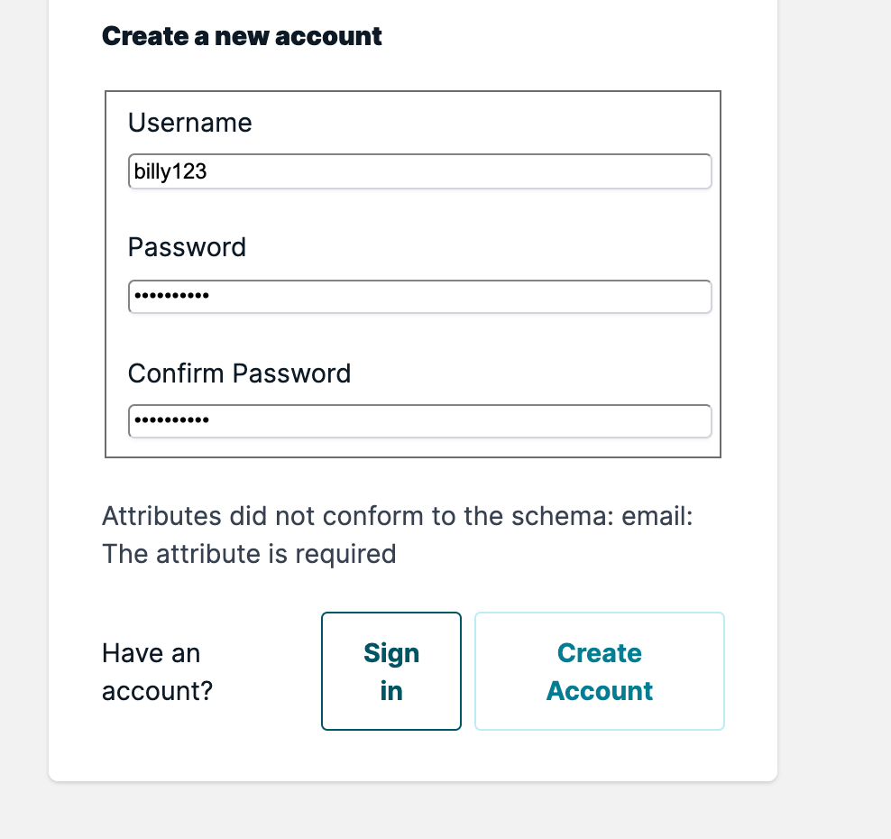Select Create Account to submit form
This screenshot has height=839, width=891.
pyautogui.click(x=599, y=671)
